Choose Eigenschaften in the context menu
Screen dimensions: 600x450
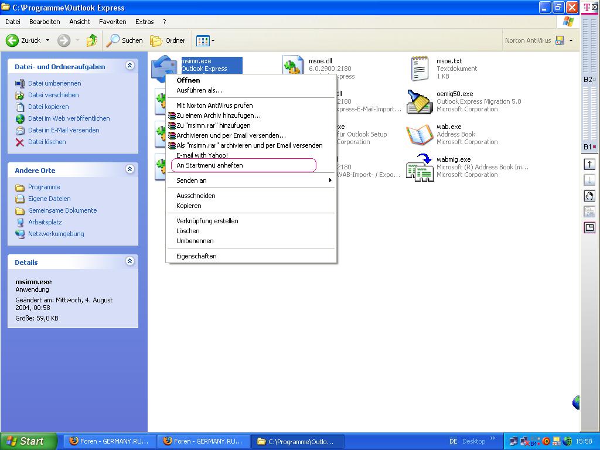point(196,256)
